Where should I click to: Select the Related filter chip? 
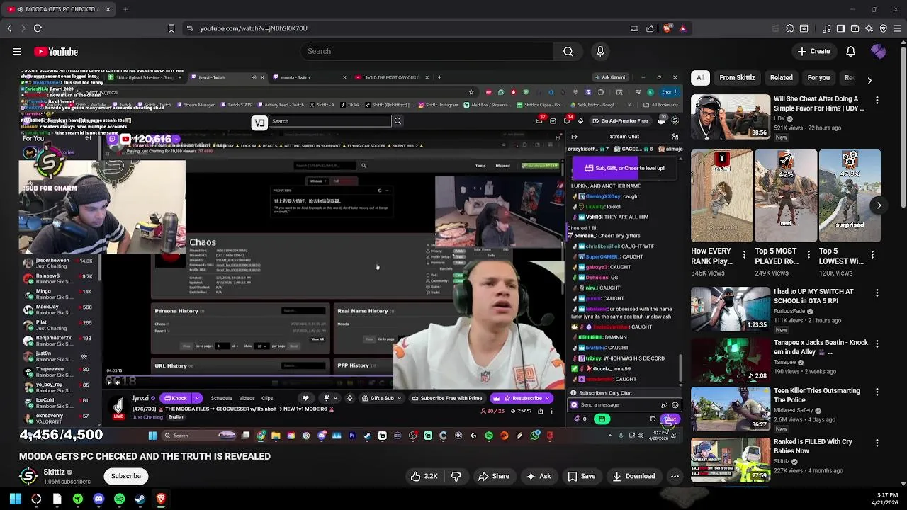coord(781,77)
